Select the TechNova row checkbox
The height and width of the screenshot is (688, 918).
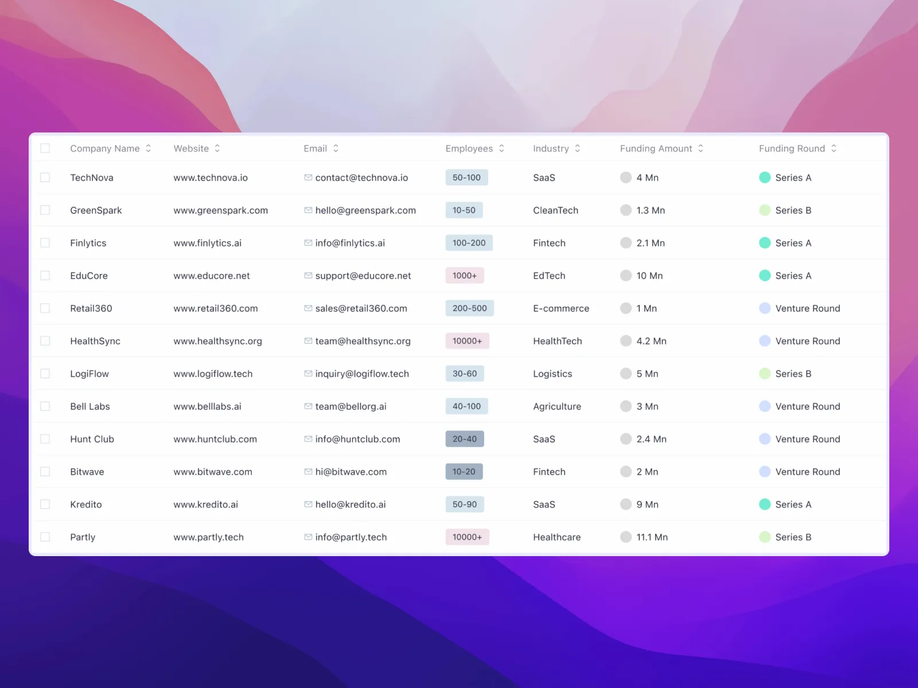(x=45, y=178)
